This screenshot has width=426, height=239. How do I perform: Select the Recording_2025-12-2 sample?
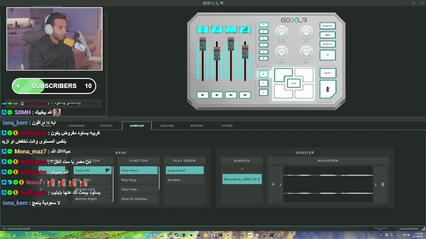pyautogui.click(x=242, y=179)
